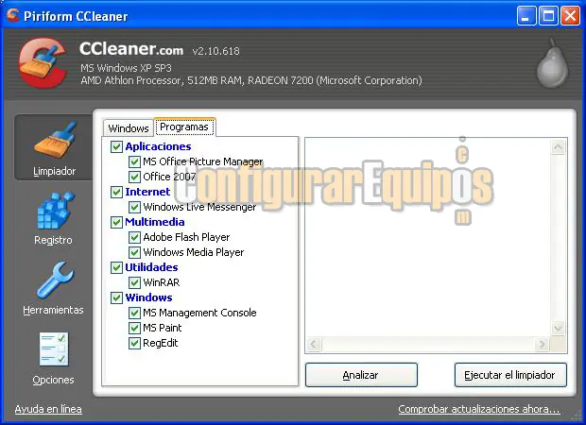This screenshot has height=425, width=586.
Task: Toggle the MS Paint checkbox
Action: [134, 328]
